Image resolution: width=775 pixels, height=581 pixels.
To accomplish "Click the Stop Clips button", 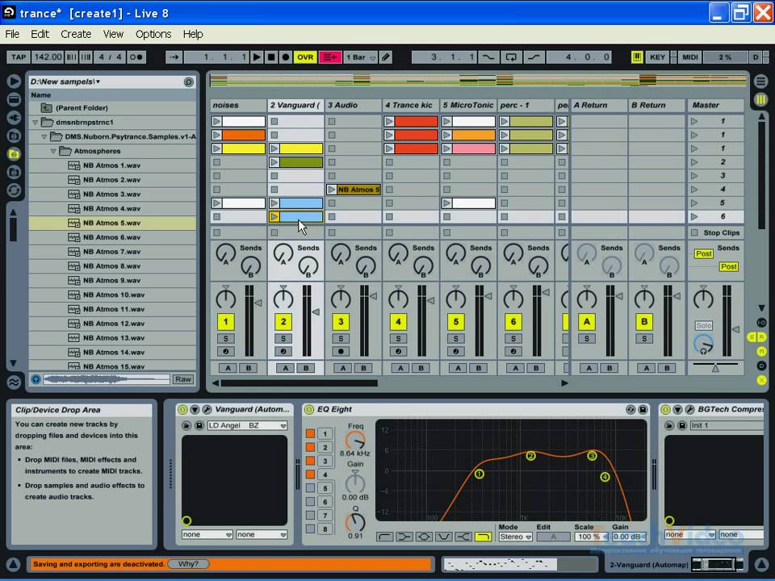I will pyautogui.click(x=716, y=232).
